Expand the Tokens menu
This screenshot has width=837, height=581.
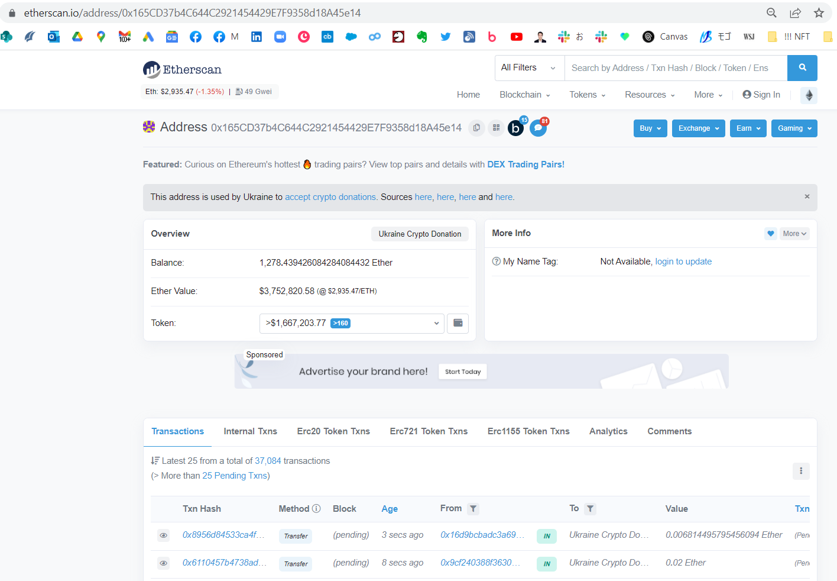click(588, 95)
